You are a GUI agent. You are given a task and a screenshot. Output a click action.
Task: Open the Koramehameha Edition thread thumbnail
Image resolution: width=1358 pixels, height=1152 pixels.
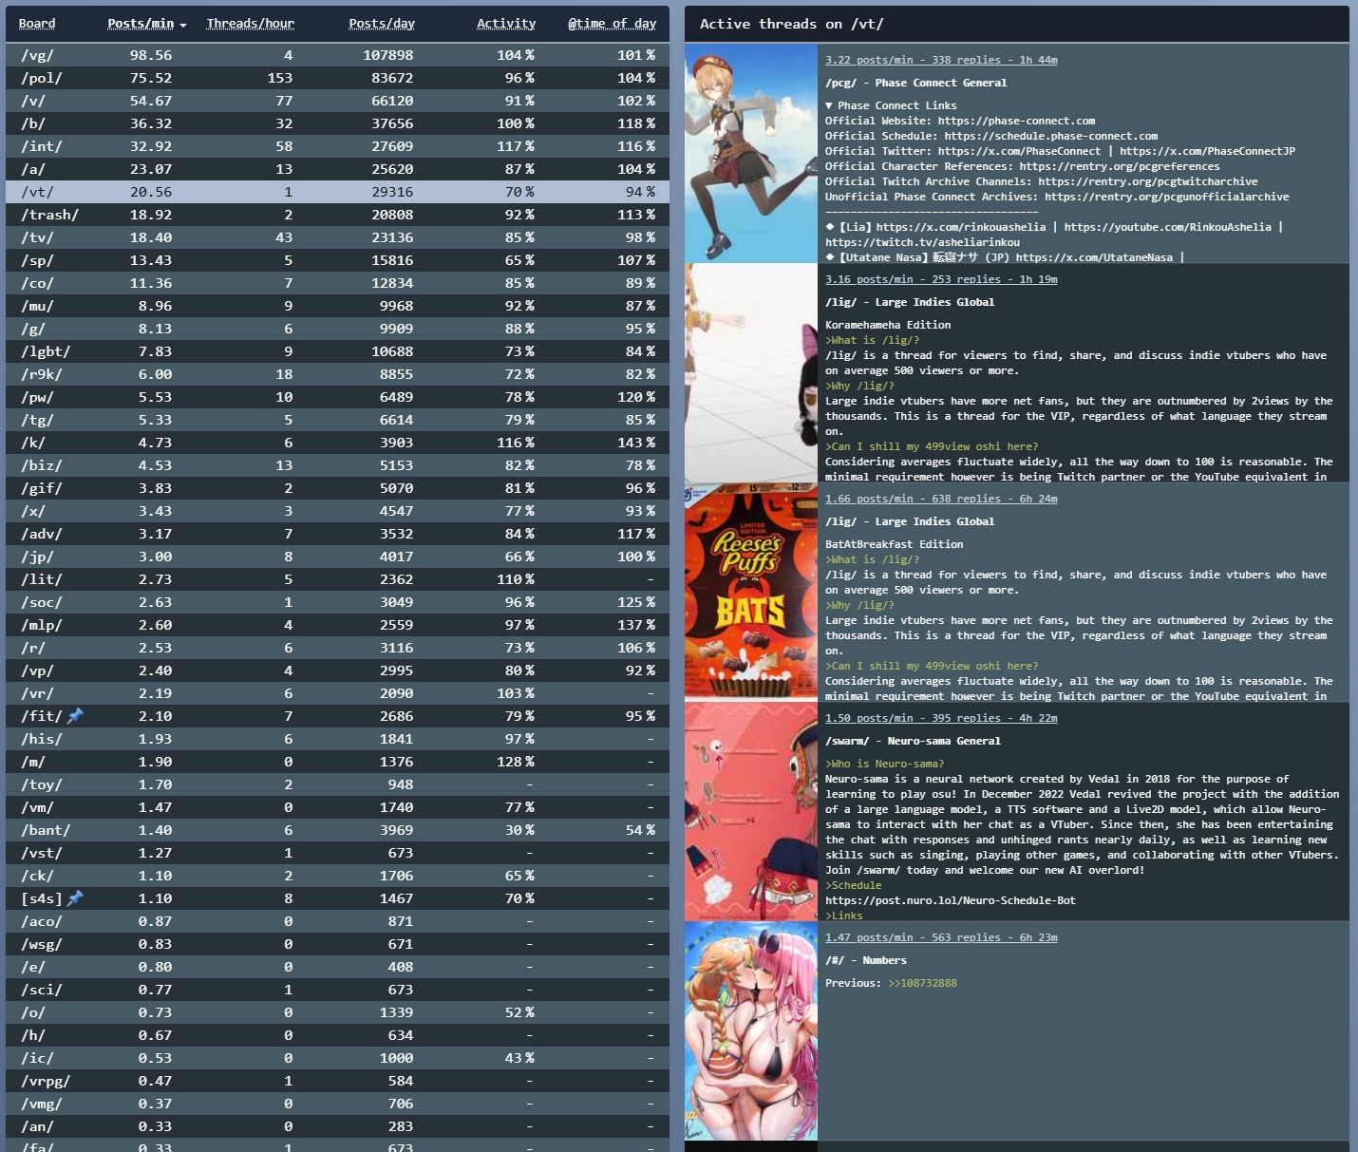751,372
